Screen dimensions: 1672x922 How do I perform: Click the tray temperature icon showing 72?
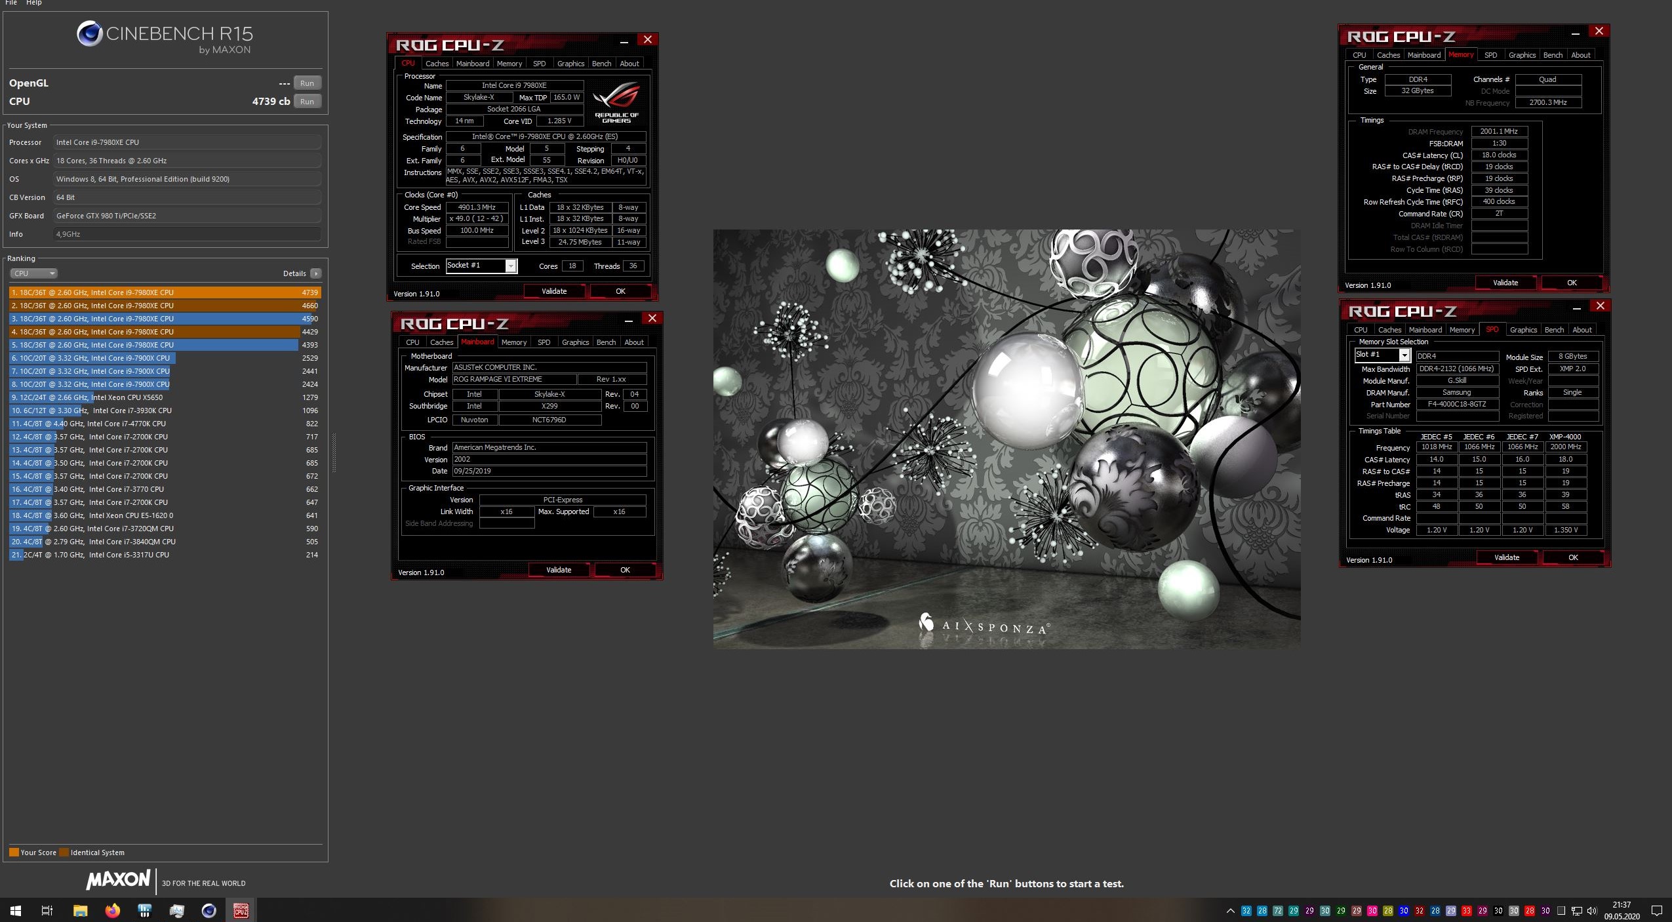[x=1278, y=910]
